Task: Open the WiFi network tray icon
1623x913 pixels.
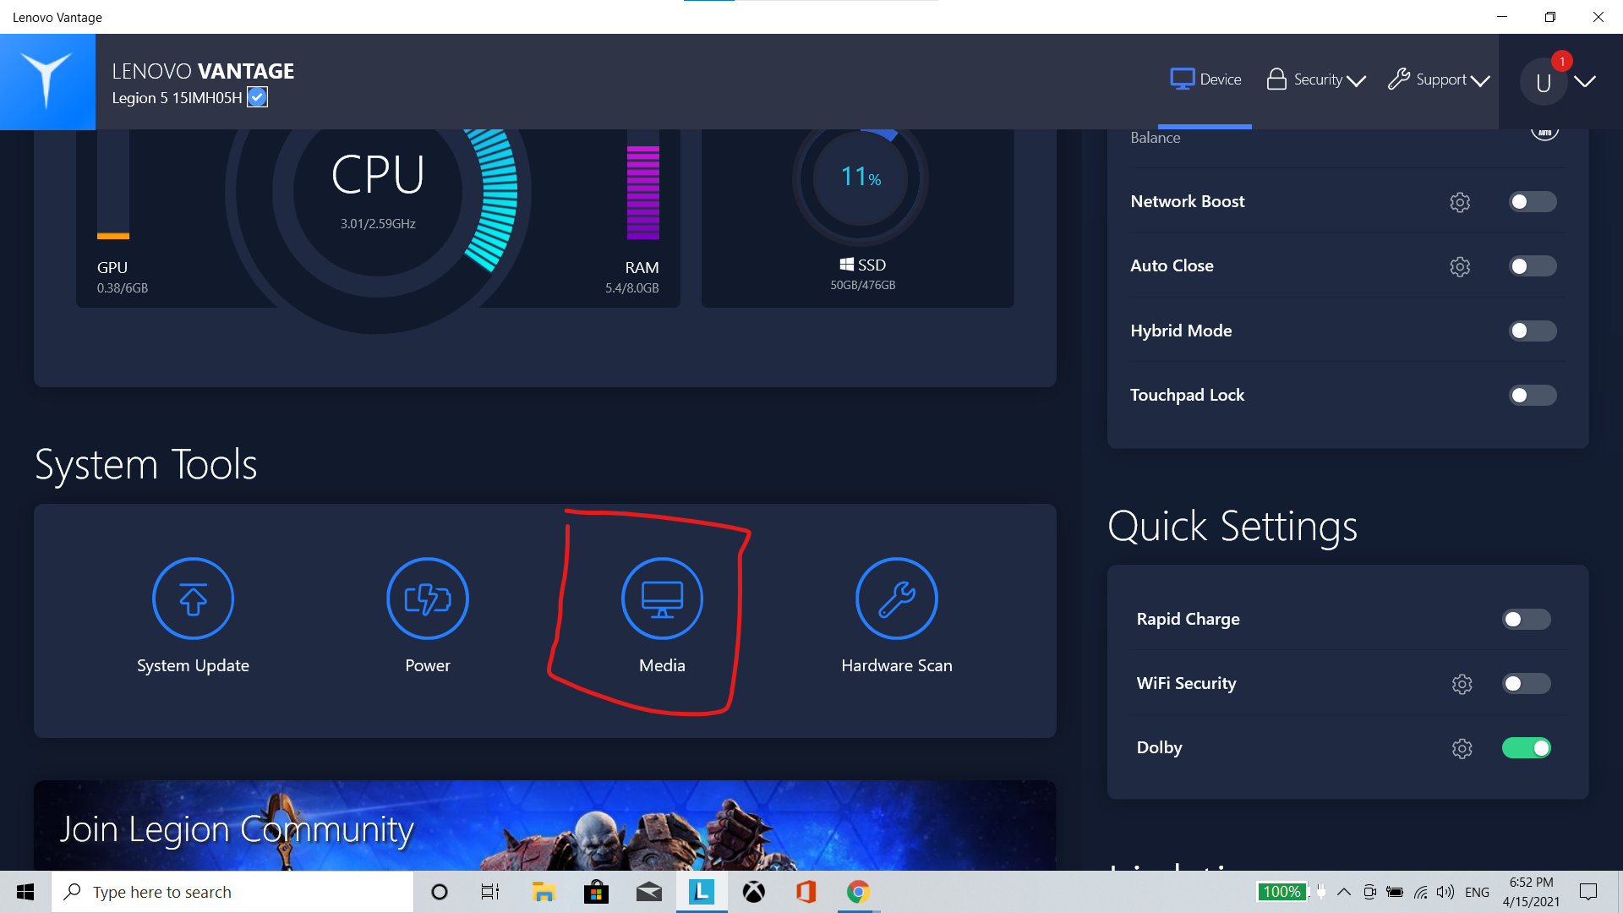Action: [x=1421, y=892]
